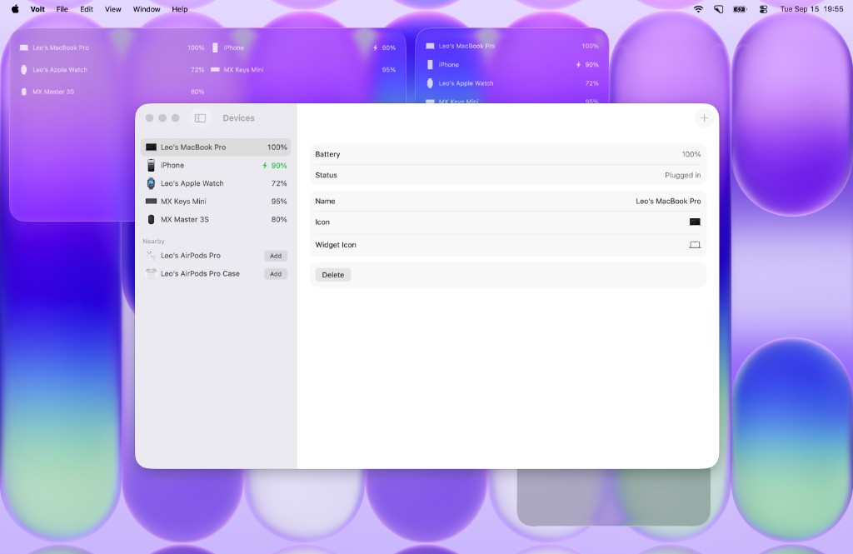The height and width of the screenshot is (554, 853).
Task: Click the date and time clock
Action: point(811,8)
